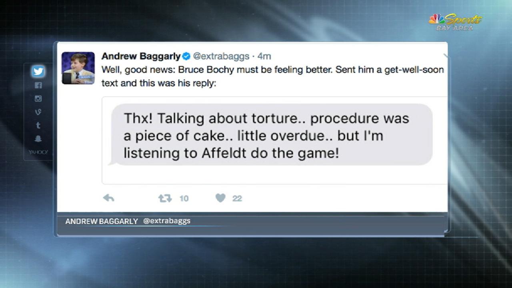This screenshot has height=288, width=512.
Task: Click the Yahoo! logo in sidebar
Action: pyautogui.click(x=38, y=152)
